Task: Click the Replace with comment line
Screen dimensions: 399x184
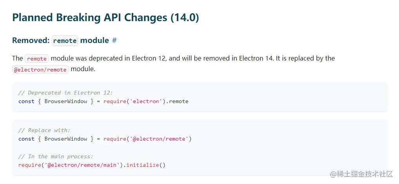Action: pyautogui.click(x=44, y=130)
